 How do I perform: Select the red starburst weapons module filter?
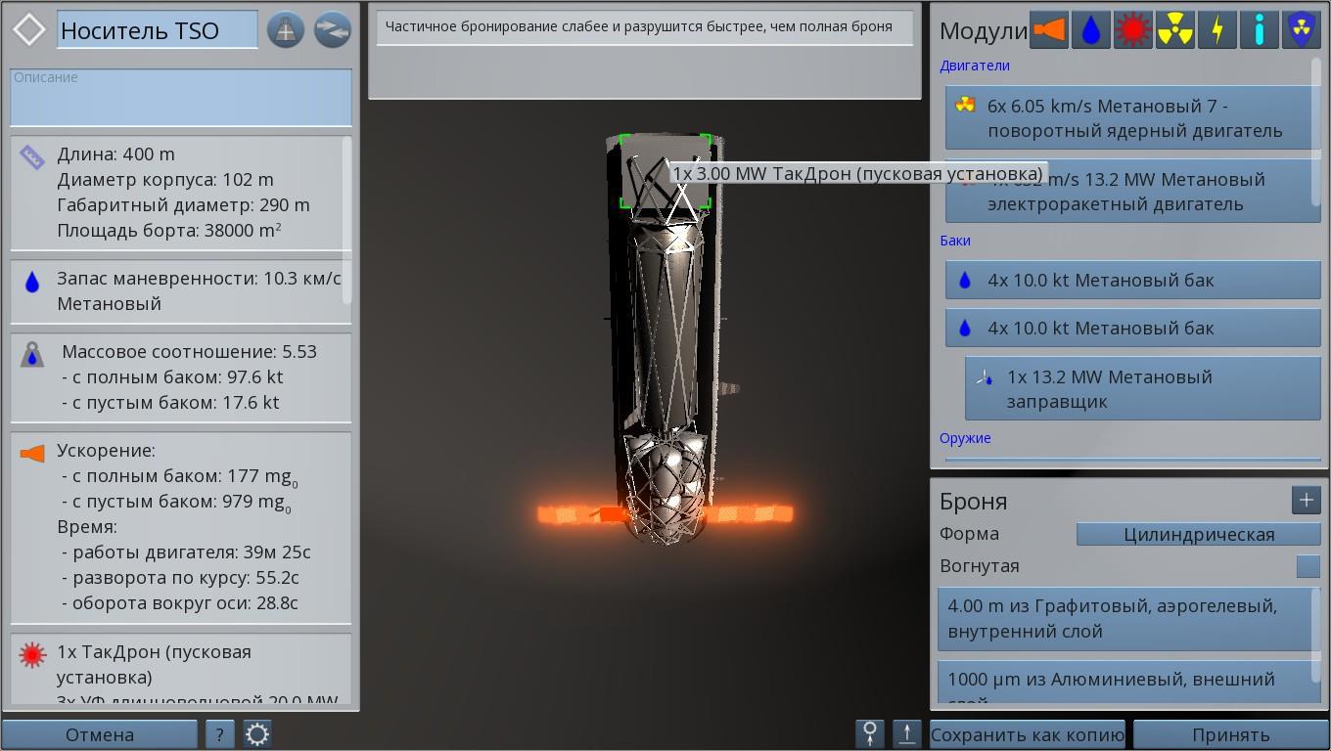1132,30
